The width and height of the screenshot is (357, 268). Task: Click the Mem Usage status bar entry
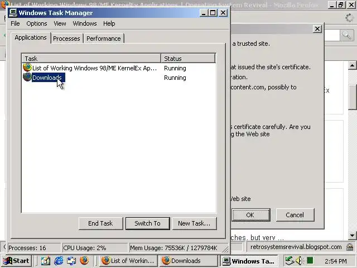177,248
